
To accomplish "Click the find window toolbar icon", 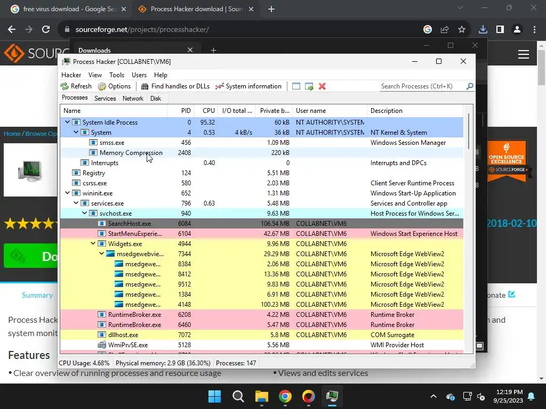I will coord(296,86).
